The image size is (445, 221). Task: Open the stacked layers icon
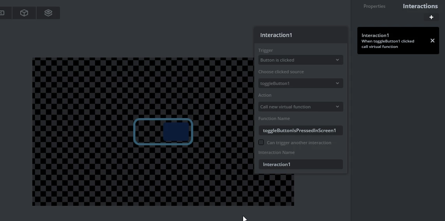pyautogui.click(x=48, y=13)
